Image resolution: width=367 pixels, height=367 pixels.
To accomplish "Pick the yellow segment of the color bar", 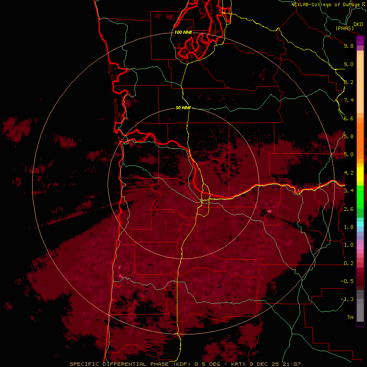I will tap(360, 175).
